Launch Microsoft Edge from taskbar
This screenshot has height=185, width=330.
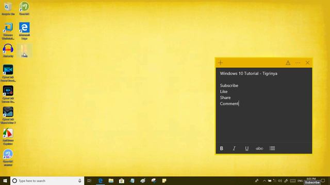pyautogui.click(x=101, y=181)
